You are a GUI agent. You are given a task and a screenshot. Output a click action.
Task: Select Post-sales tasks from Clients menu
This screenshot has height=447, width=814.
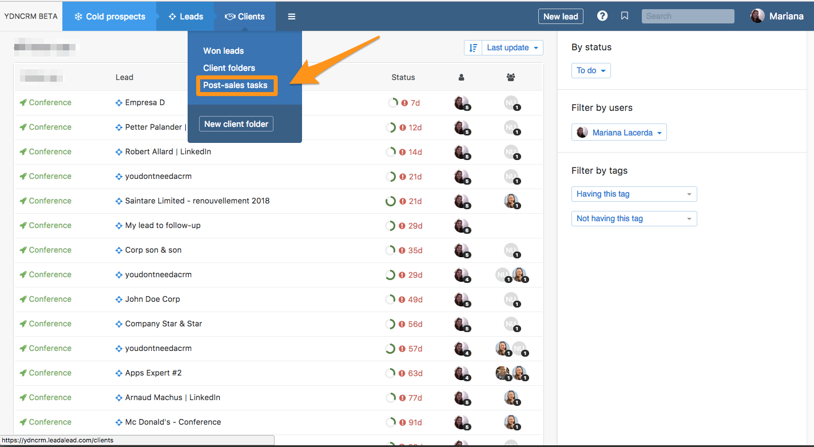[x=235, y=85]
